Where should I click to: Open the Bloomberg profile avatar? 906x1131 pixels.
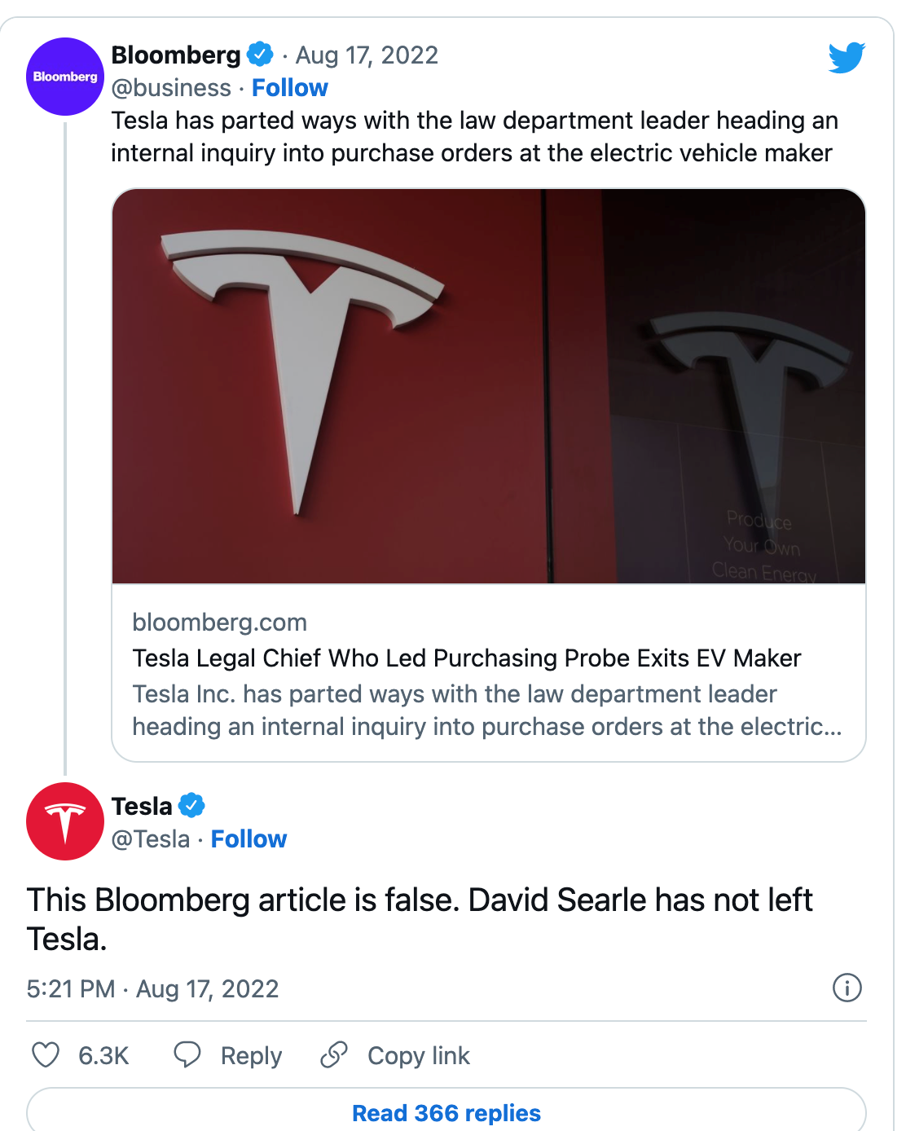(x=65, y=77)
